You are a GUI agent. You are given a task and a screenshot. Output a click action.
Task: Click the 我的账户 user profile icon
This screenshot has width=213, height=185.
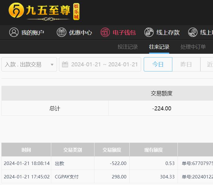[14, 32]
